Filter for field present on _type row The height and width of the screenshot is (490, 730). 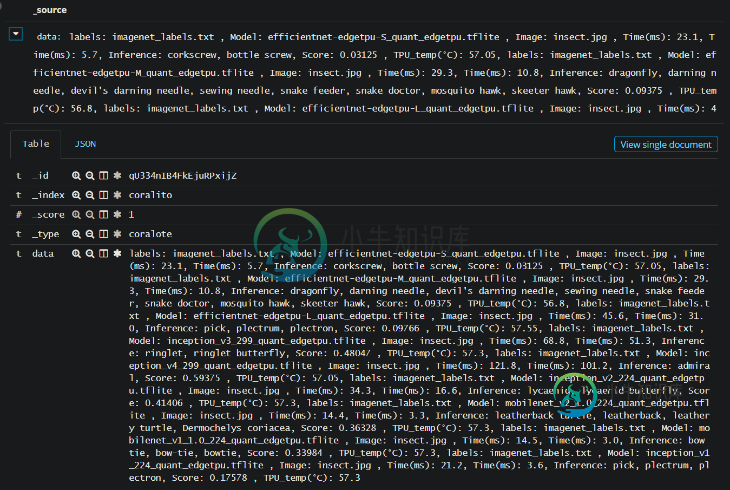[x=117, y=234]
